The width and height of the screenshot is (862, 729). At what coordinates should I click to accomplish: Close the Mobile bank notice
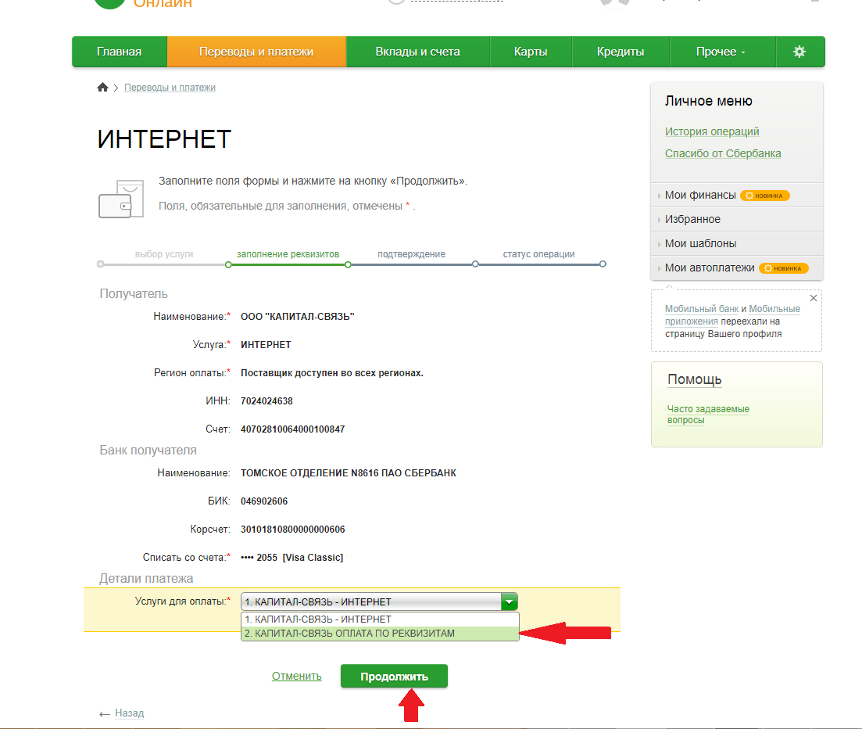pyautogui.click(x=813, y=298)
